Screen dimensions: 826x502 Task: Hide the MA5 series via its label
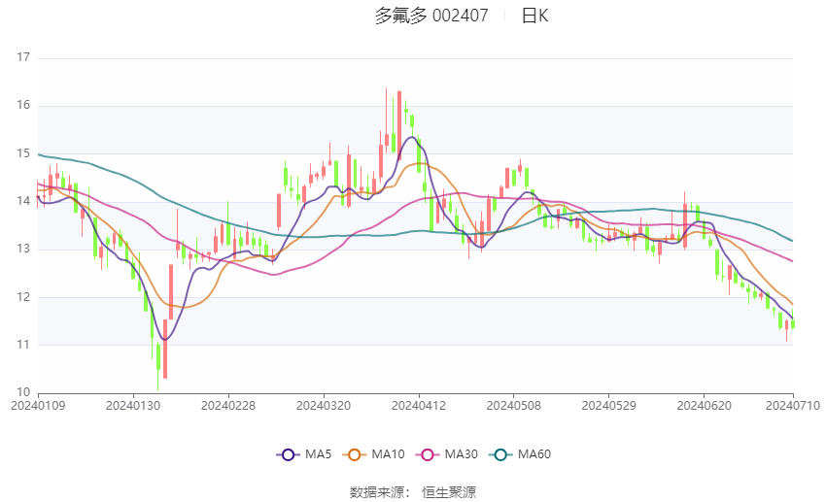tap(319, 453)
